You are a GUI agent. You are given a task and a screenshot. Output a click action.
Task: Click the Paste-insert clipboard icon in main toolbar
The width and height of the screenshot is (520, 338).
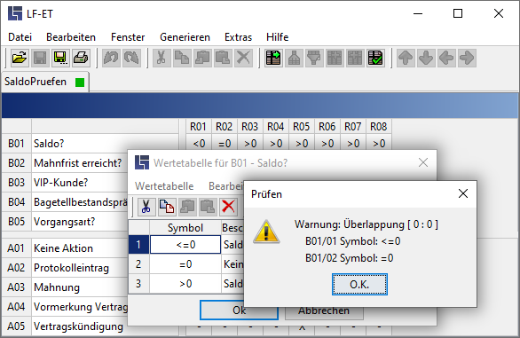point(223,58)
